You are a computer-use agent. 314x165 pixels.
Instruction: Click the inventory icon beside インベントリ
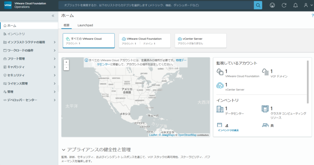5,34
